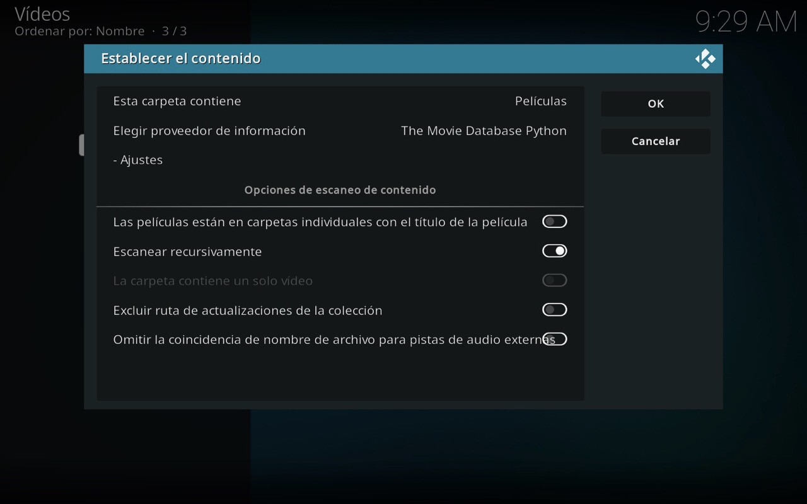Toggle Omitir coincidencia de nombre de archivo
807x504 pixels.
pos(554,338)
